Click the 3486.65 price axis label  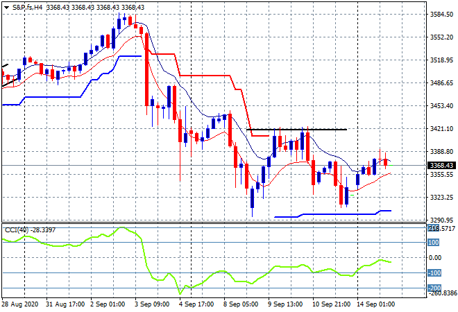point(441,83)
